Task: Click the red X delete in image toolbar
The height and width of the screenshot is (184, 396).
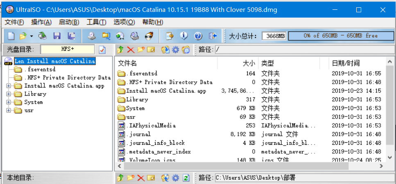Action: click(131, 50)
